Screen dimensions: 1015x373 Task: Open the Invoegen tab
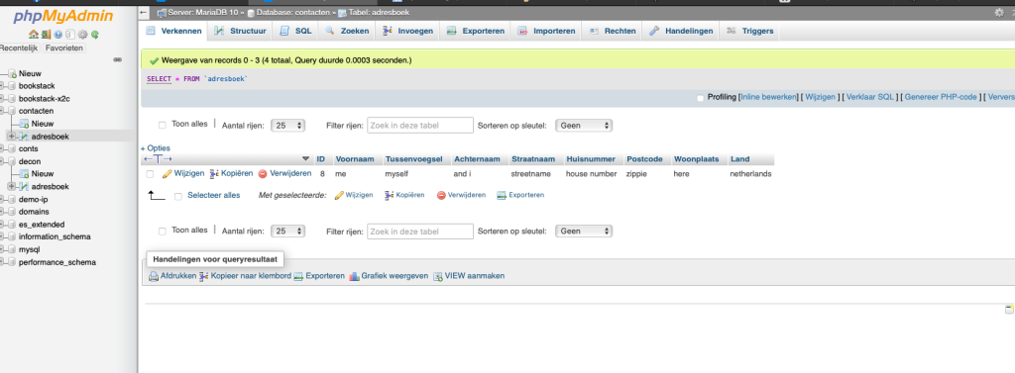[407, 31]
